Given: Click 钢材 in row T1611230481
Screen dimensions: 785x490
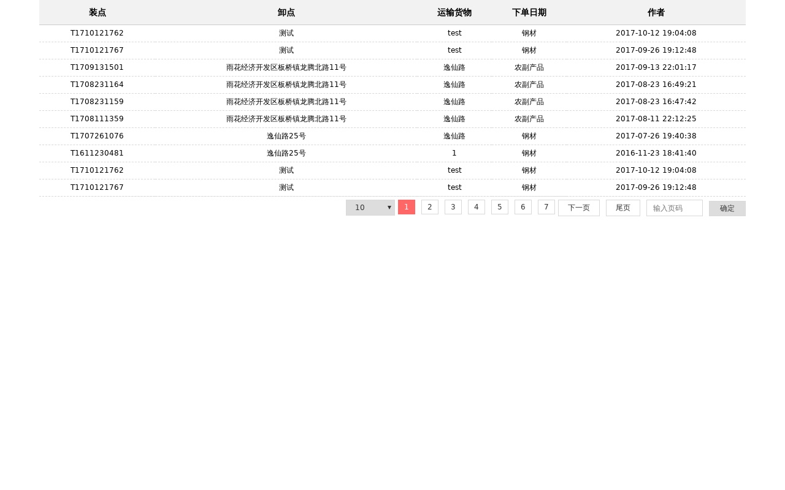Looking at the screenshot, I should tap(529, 153).
